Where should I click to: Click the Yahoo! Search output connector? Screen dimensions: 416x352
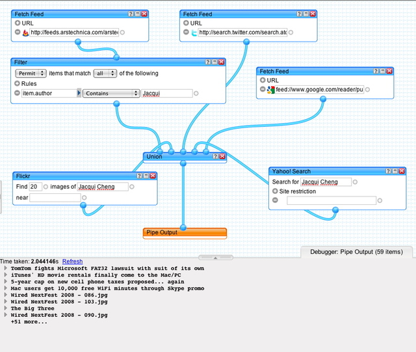(x=335, y=210)
